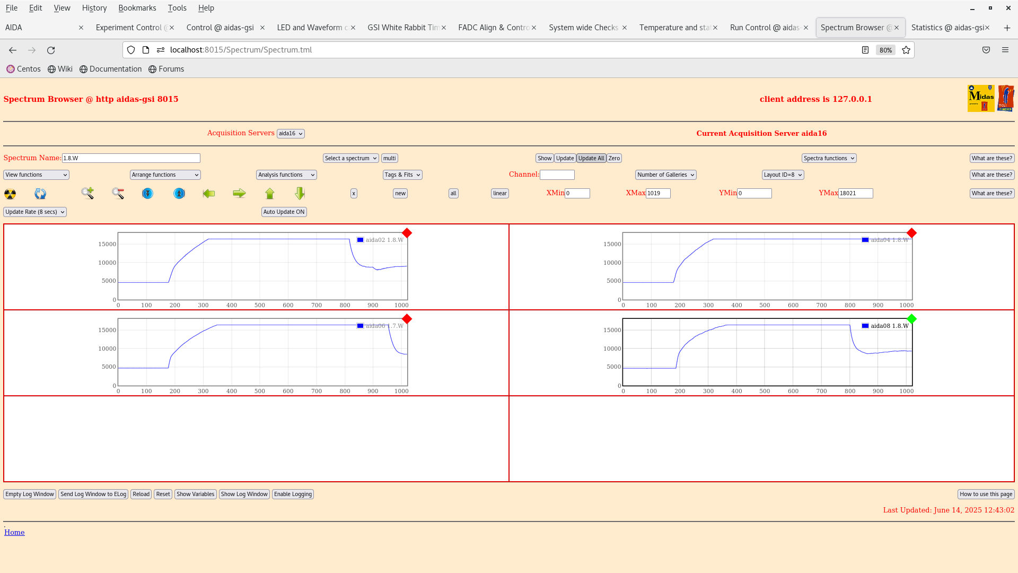
Task: Select the green diamond marker on aida08
Action: (911, 319)
